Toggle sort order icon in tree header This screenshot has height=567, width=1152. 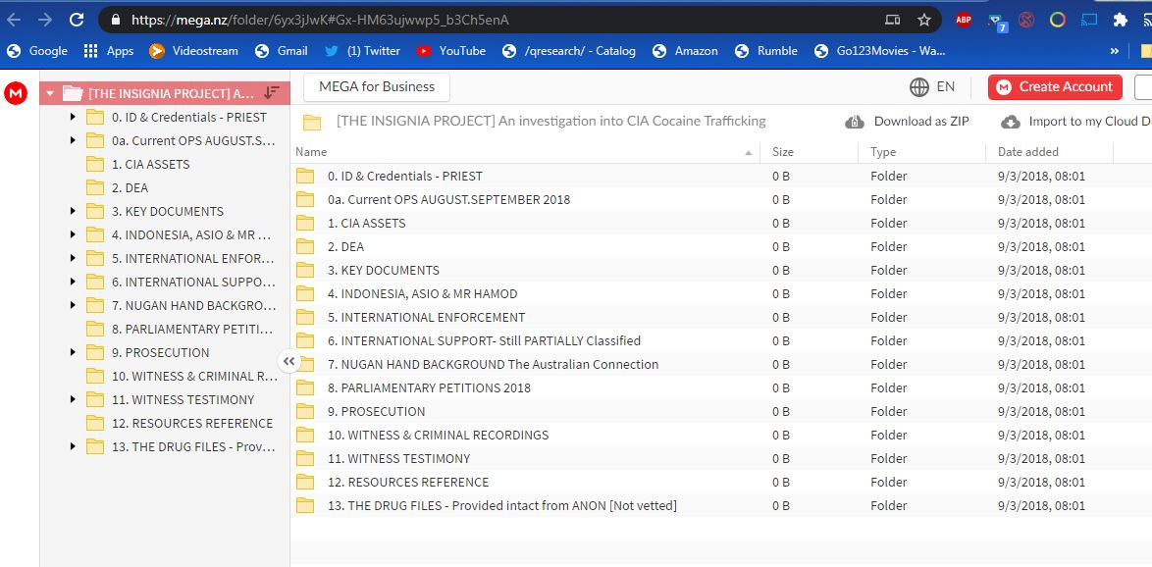272,93
